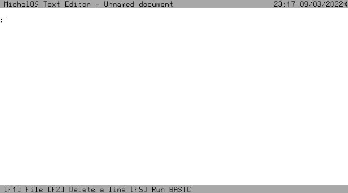Click the word Editor in the title bar
This screenshot has width=348, height=193.
pos(78,4)
